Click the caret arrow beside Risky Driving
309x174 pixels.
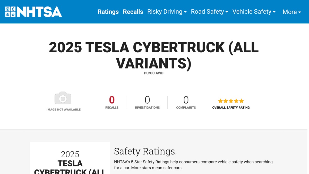pyautogui.click(x=185, y=12)
